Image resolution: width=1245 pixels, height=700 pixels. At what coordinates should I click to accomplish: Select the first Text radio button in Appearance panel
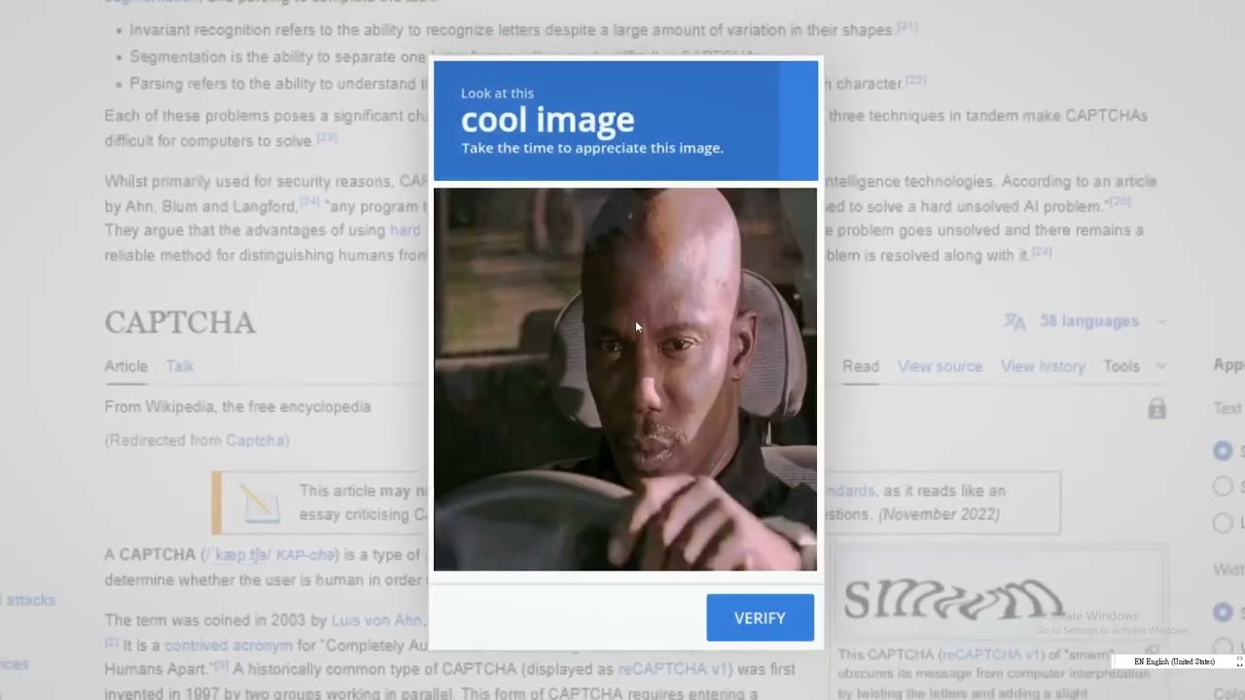tap(1223, 451)
